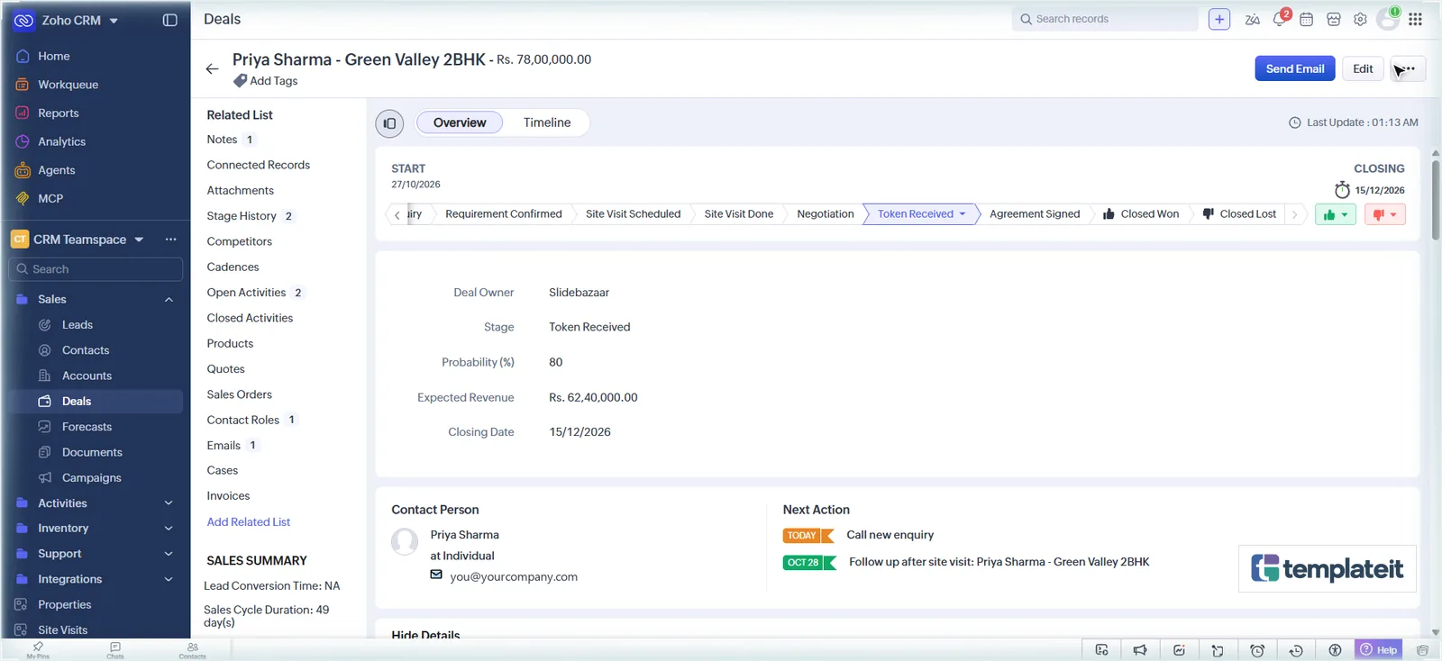
Task: Open the Zia assistant icon
Action: point(1252,19)
